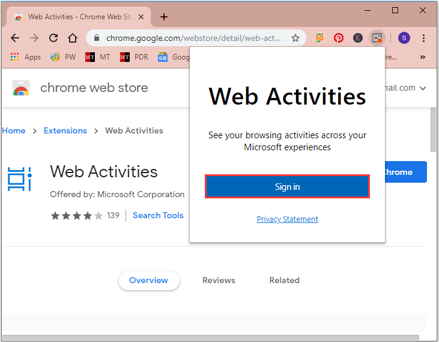
Task: Click the horizontal scrollbar at the bottom
Action: coord(211,337)
